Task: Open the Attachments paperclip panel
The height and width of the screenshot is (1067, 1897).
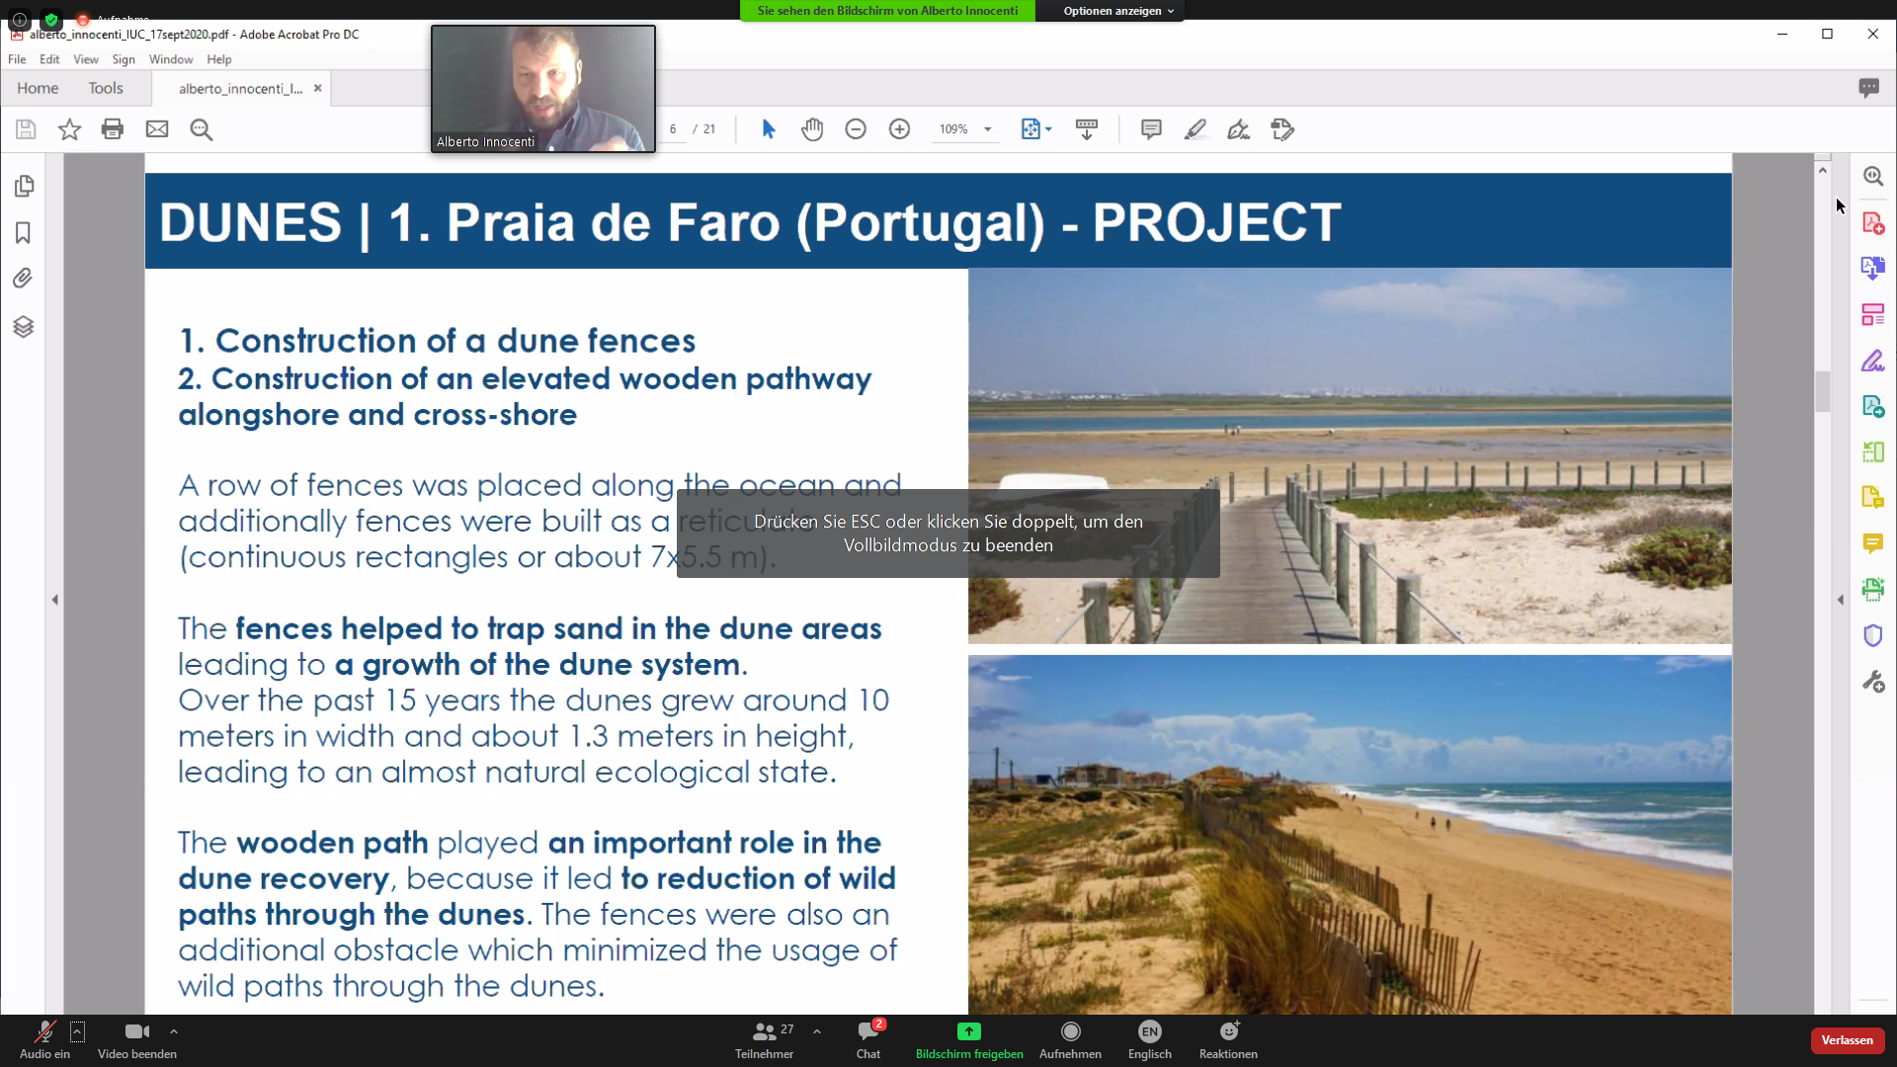Action: pos(23,279)
